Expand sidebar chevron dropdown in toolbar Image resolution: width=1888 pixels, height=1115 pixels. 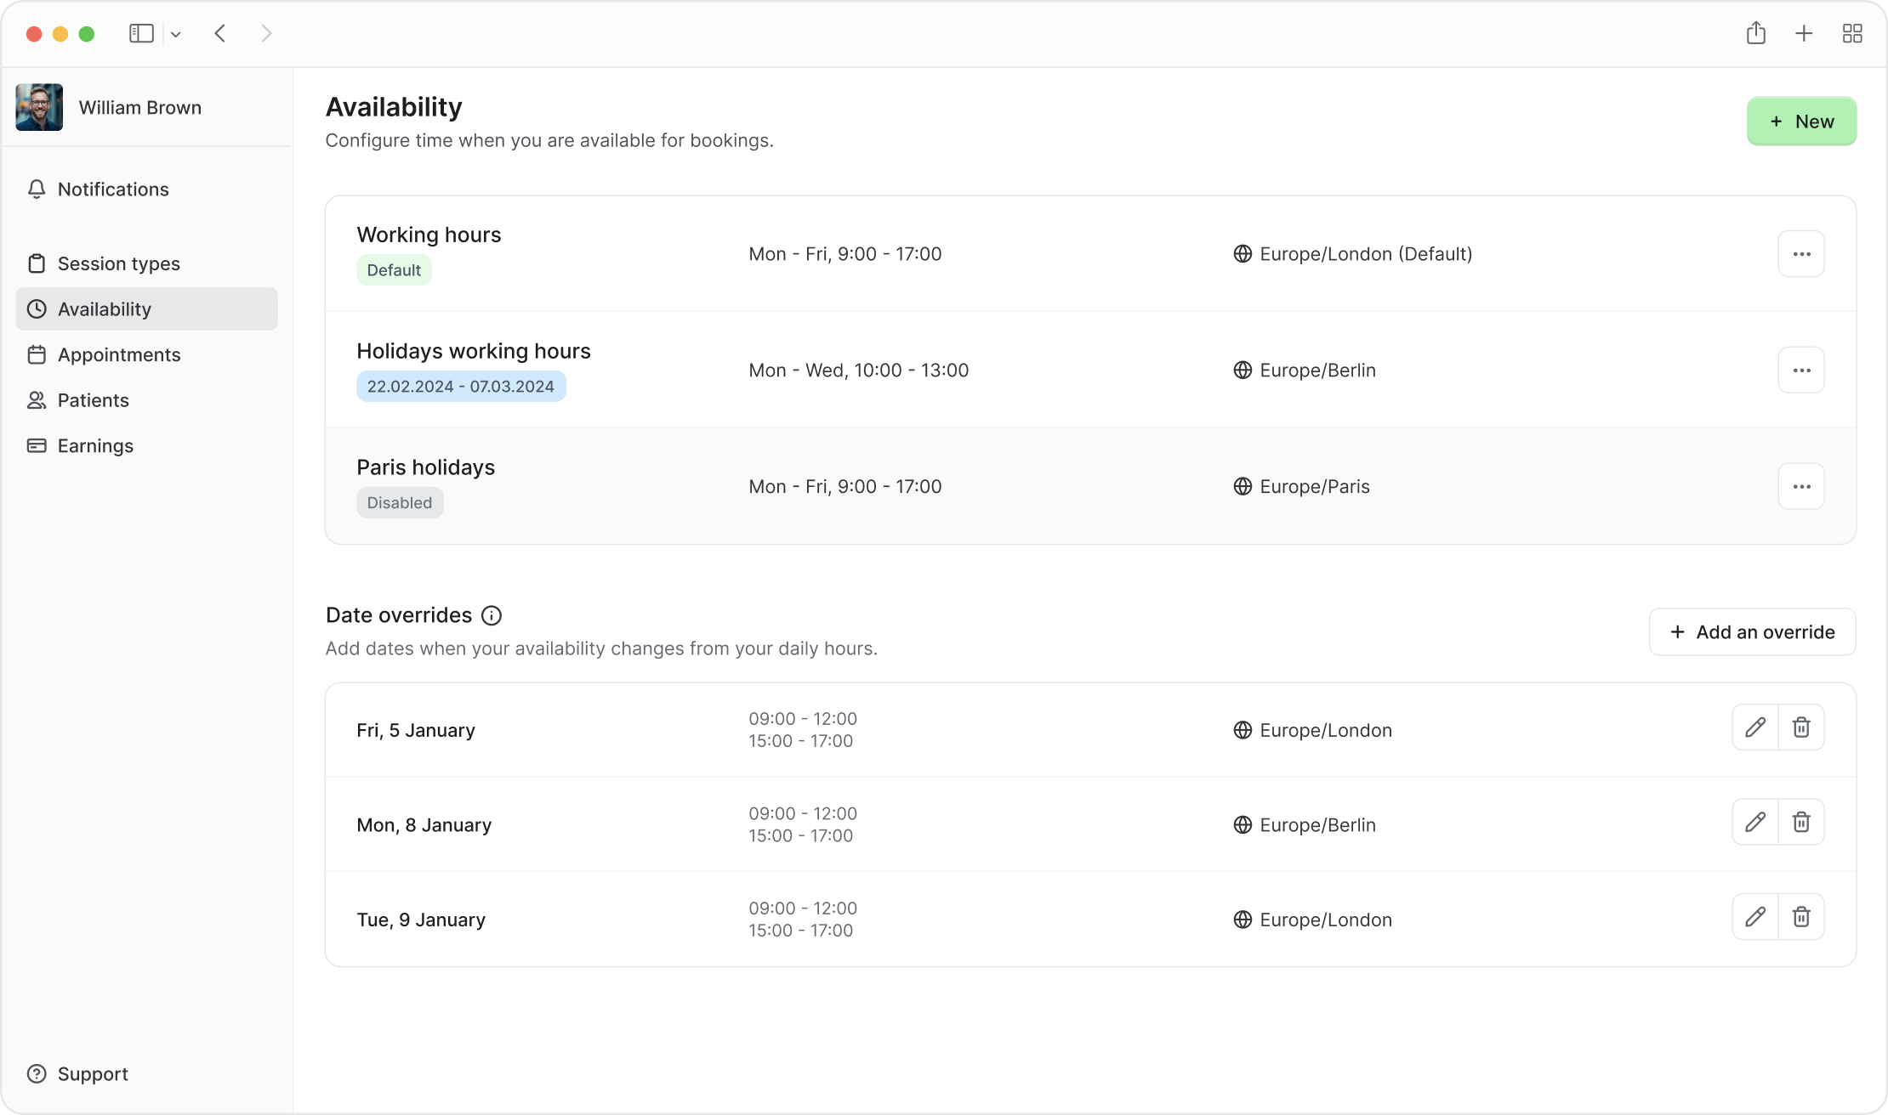point(176,35)
